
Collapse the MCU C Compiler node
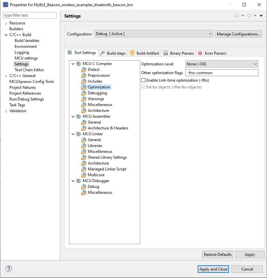click(73, 64)
